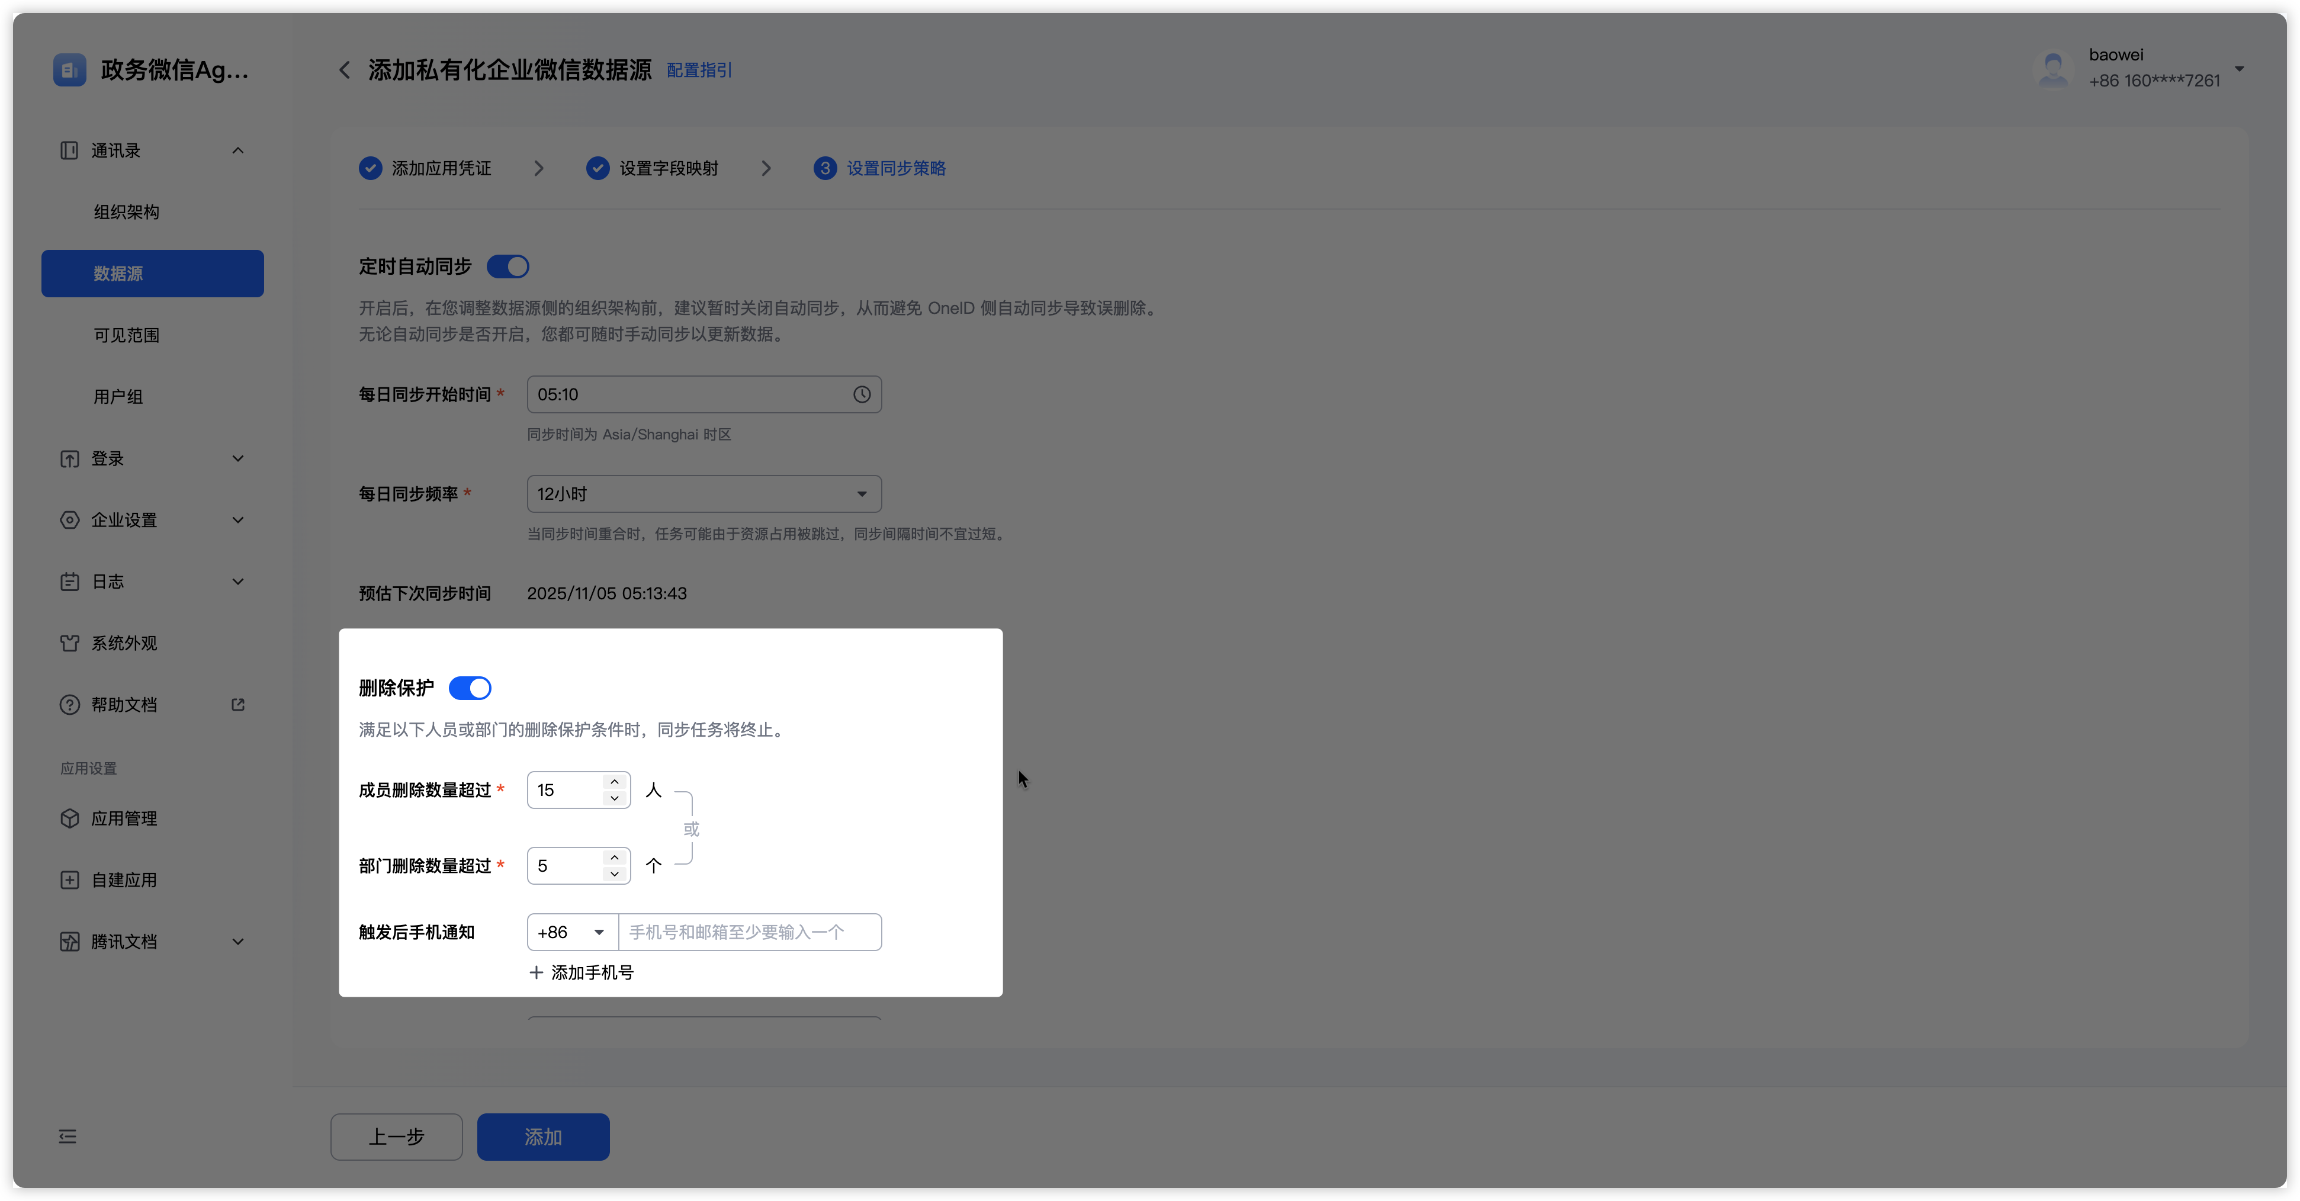Image resolution: width=2300 pixels, height=1201 pixels.
Task: Open 应用管理 cube icon in sidebar
Action: (70, 818)
